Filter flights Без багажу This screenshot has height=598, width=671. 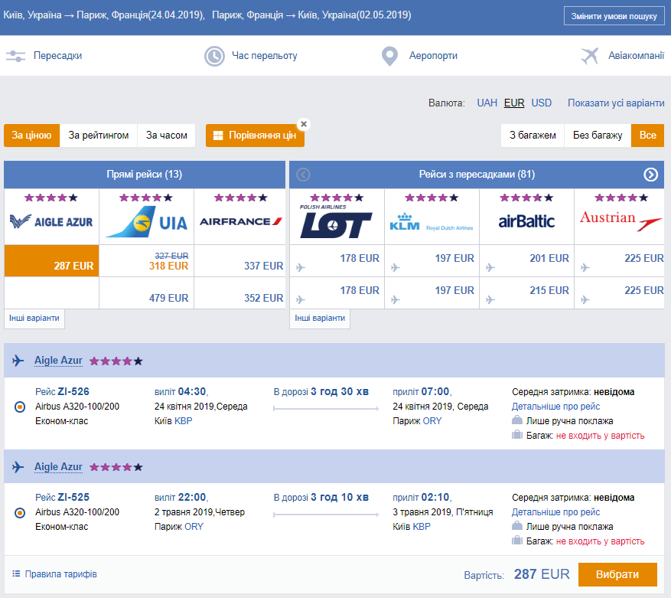point(598,136)
